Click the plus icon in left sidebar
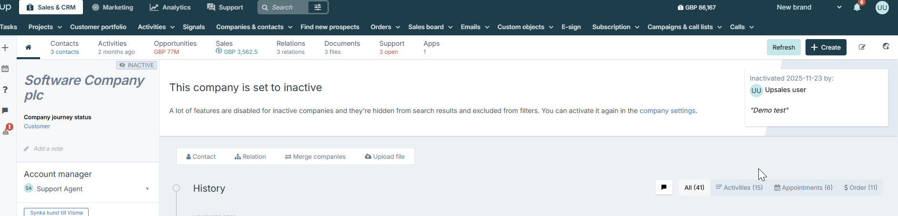Viewport: 898px width, 216px height. coord(5,48)
